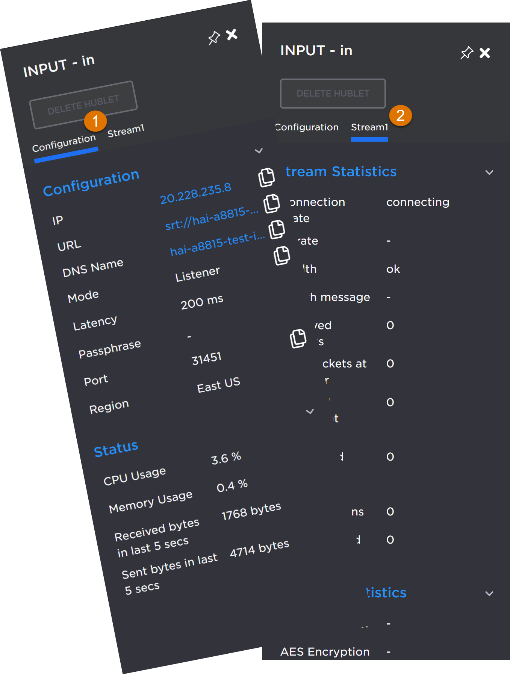Collapse the Stream Statistics section

[x=489, y=172]
